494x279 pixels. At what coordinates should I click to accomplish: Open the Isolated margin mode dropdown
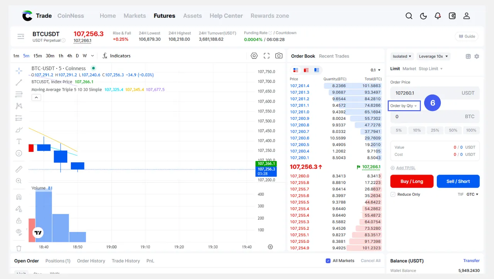(x=402, y=56)
